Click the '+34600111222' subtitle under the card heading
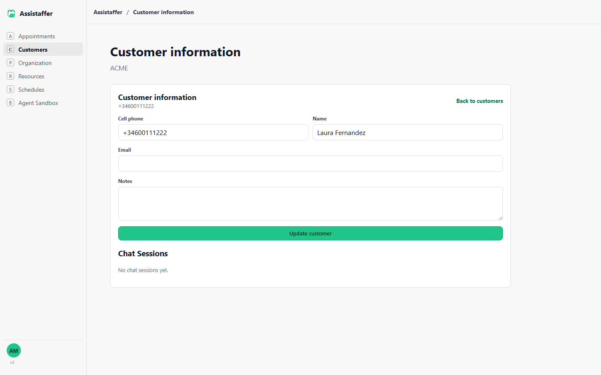 pyautogui.click(x=136, y=106)
